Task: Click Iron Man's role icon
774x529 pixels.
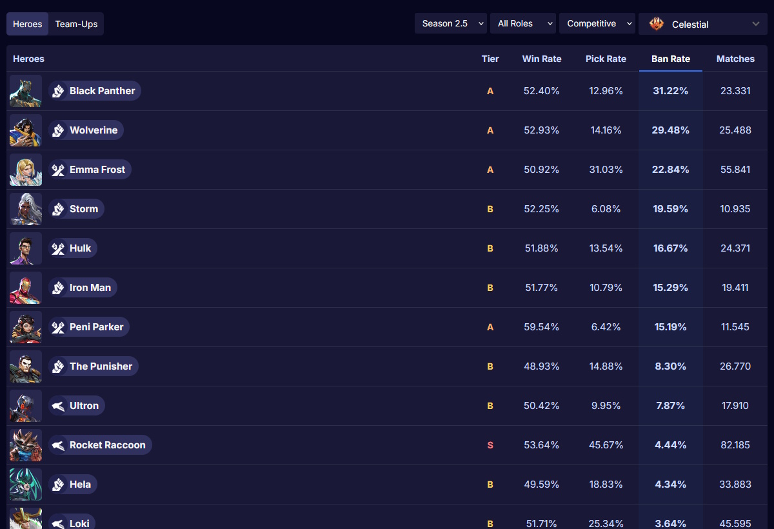Action: (59, 288)
